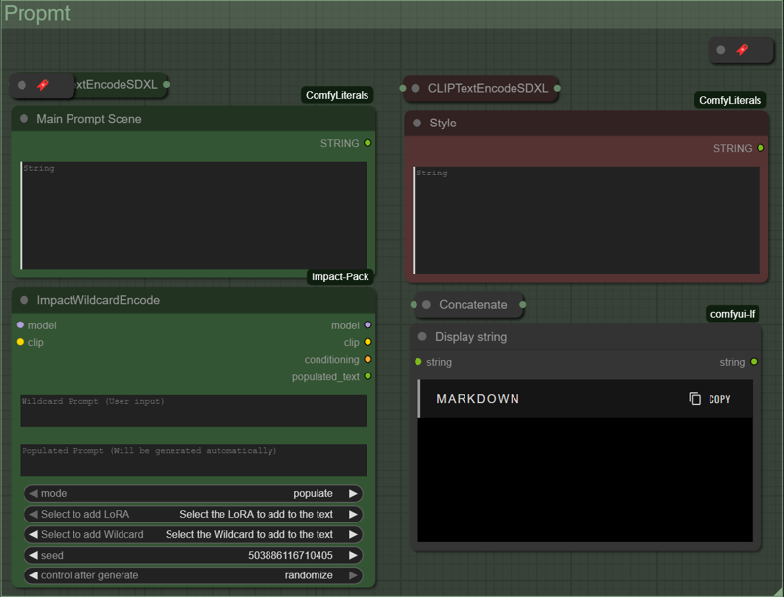
Task: Click the COPY icon in Markdown panel
Action: coord(695,399)
